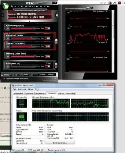Click the Task Manager title bar icon
This screenshot has height=153, width=125.
coord(13,85)
